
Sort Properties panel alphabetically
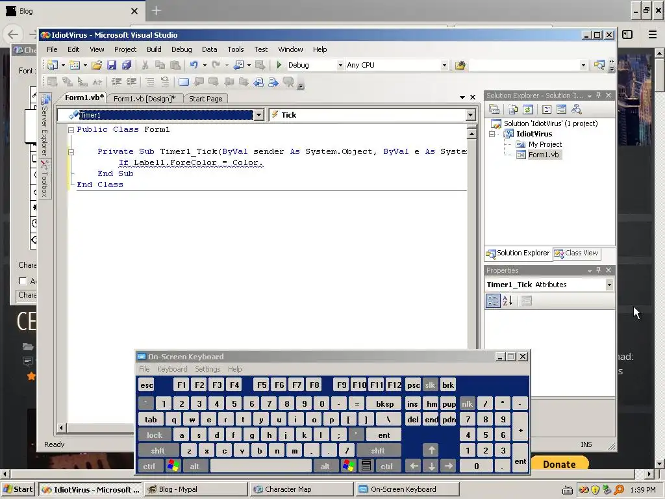point(508,301)
